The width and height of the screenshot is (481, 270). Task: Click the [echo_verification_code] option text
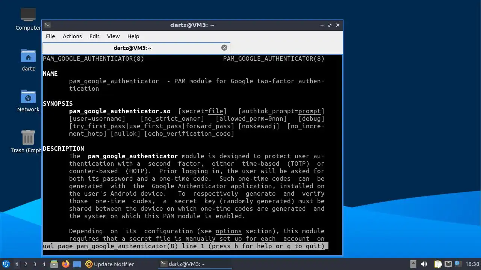[x=189, y=133]
